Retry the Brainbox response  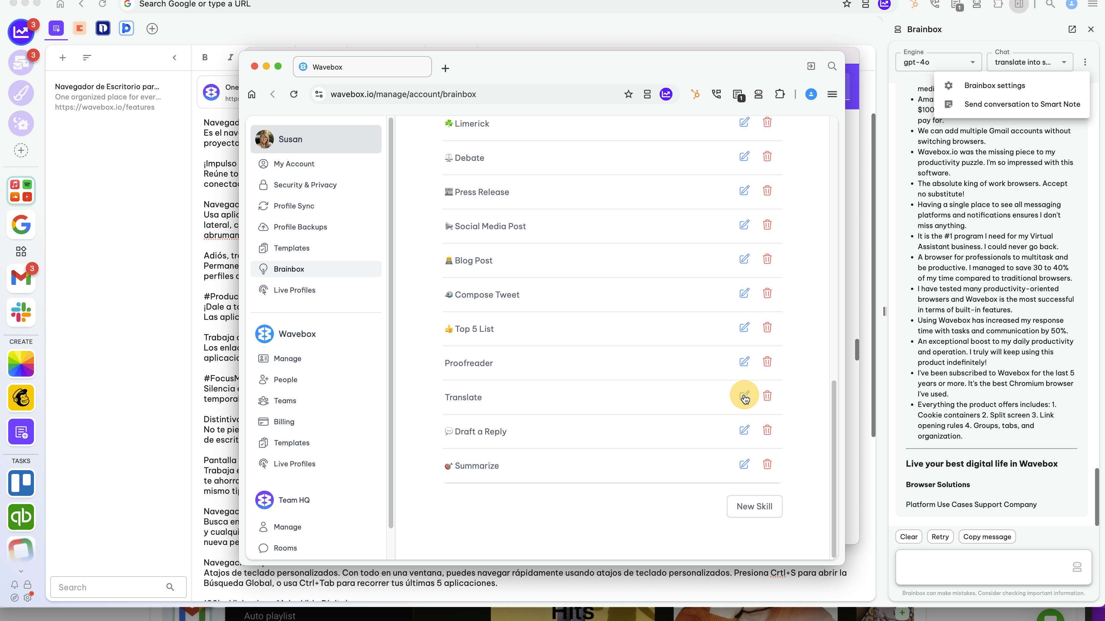pos(940,537)
